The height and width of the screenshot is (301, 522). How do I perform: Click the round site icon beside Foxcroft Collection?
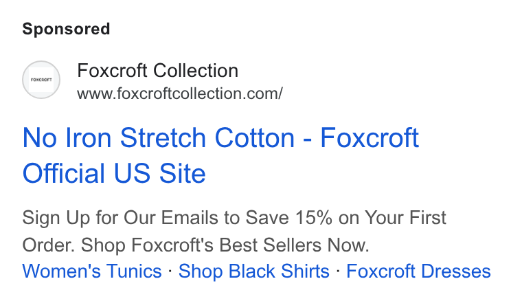41,80
